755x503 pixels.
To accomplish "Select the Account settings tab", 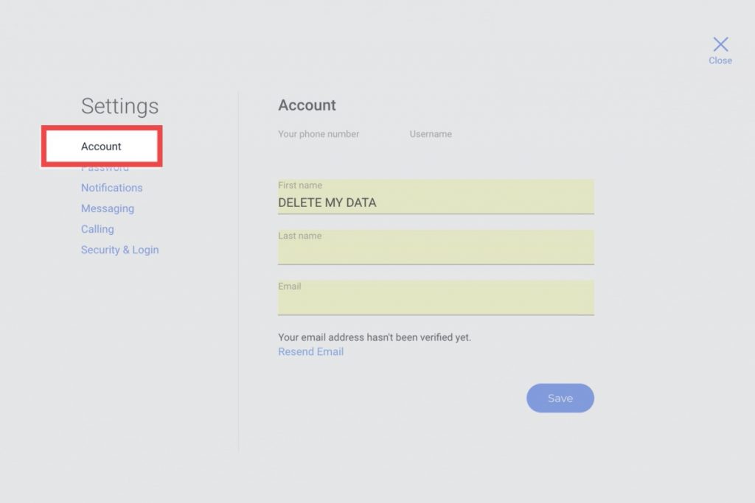I will [x=101, y=147].
